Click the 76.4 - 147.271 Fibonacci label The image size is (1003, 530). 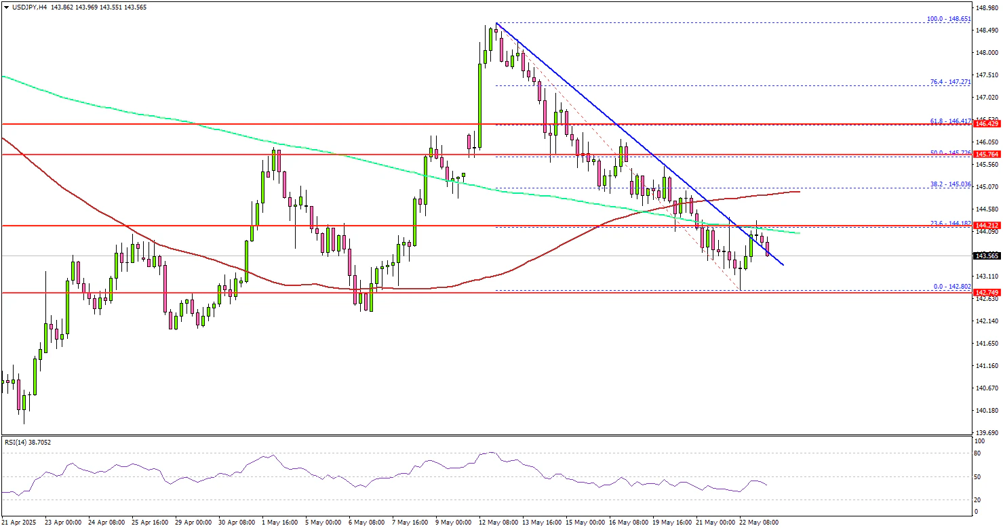952,81
